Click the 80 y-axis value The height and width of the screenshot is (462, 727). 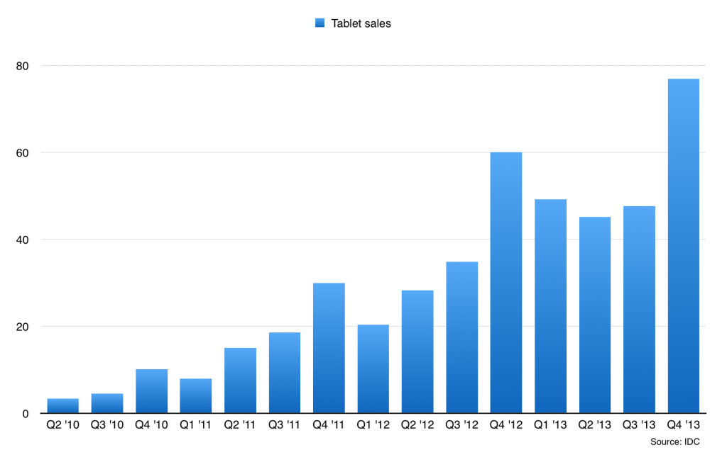[22, 66]
